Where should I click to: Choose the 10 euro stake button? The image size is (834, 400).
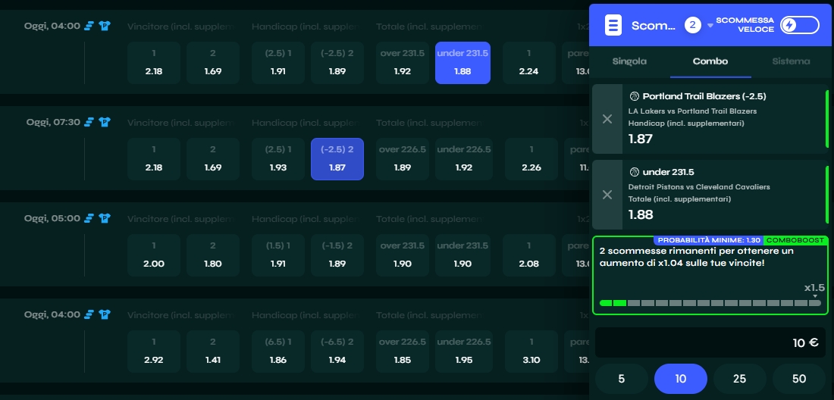(x=681, y=379)
